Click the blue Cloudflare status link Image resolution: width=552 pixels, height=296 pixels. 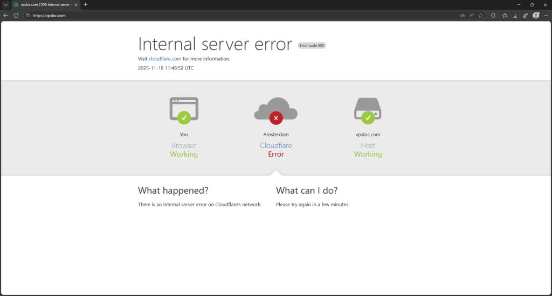pyautogui.click(x=276, y=145)
